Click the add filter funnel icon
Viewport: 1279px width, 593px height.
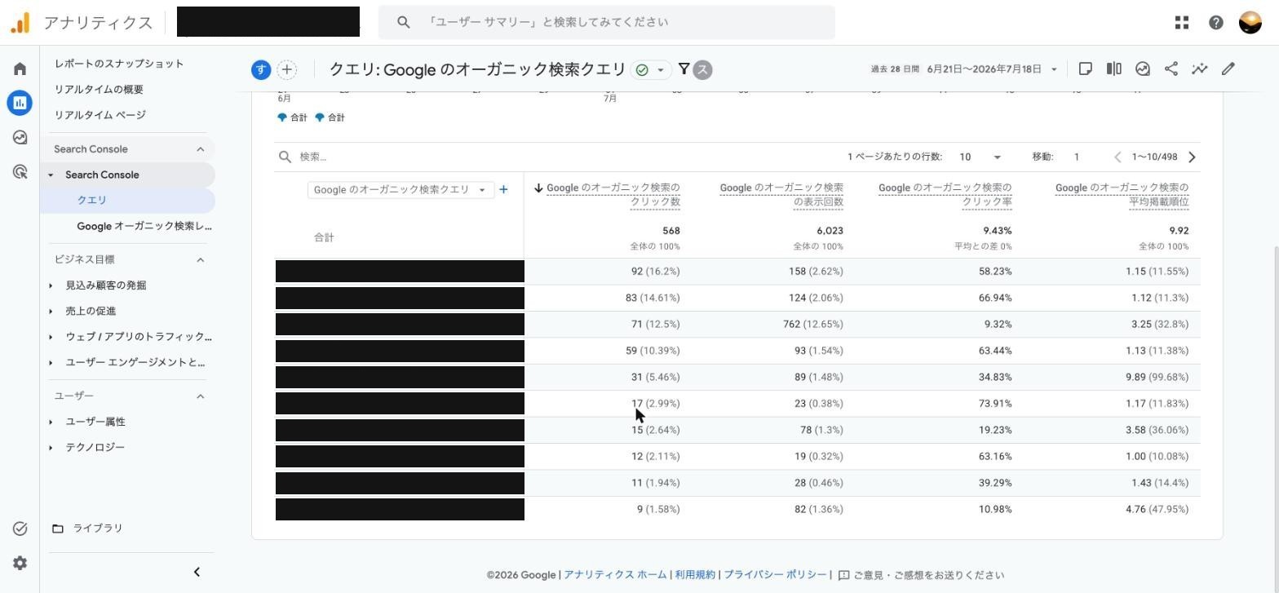pos(684,69)
